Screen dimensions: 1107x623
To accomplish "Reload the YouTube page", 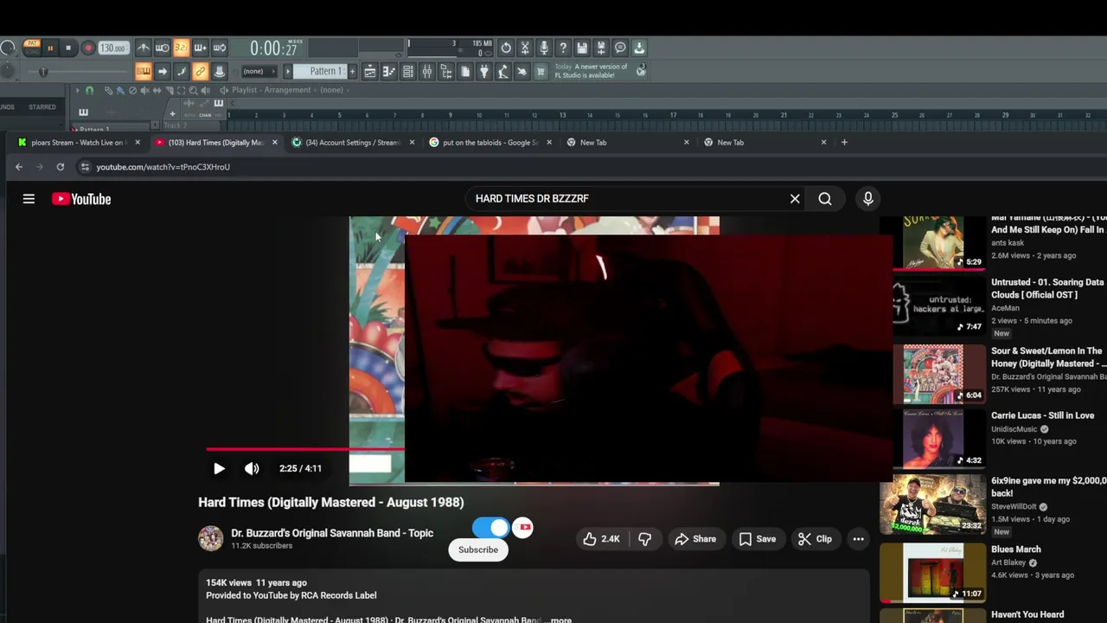I will click(61, 167).
